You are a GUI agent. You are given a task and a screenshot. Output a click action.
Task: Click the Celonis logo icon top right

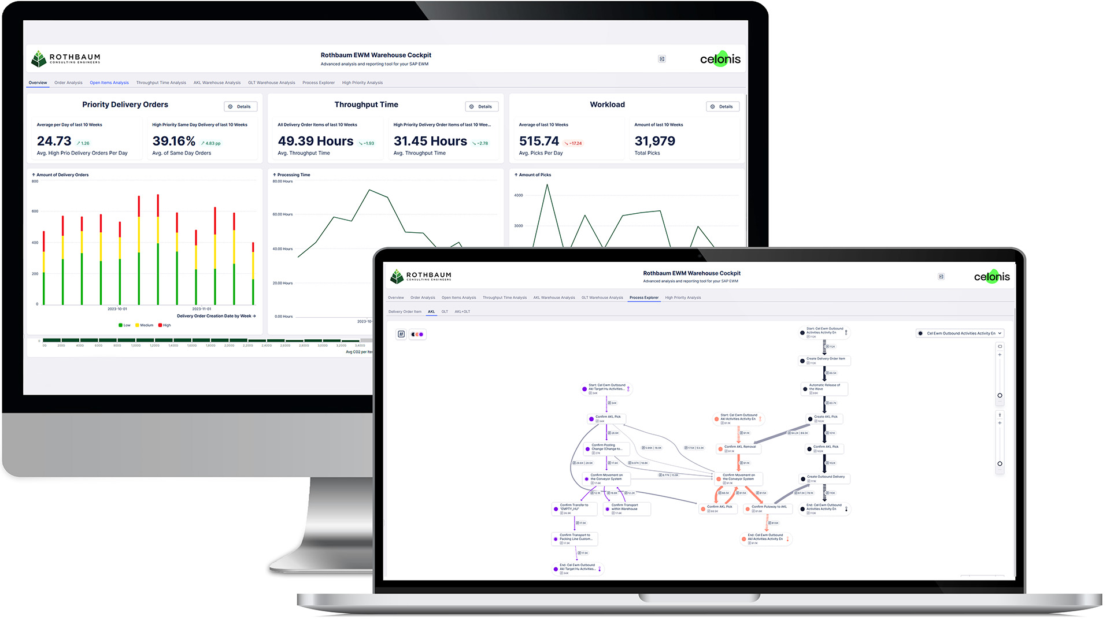coord(720,60)
